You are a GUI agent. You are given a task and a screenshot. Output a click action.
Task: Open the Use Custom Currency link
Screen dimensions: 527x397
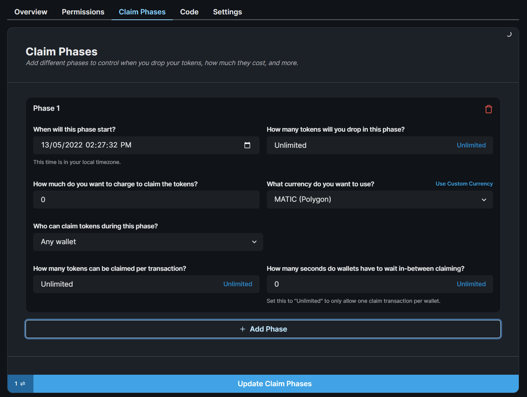click(x=464, y=183)
